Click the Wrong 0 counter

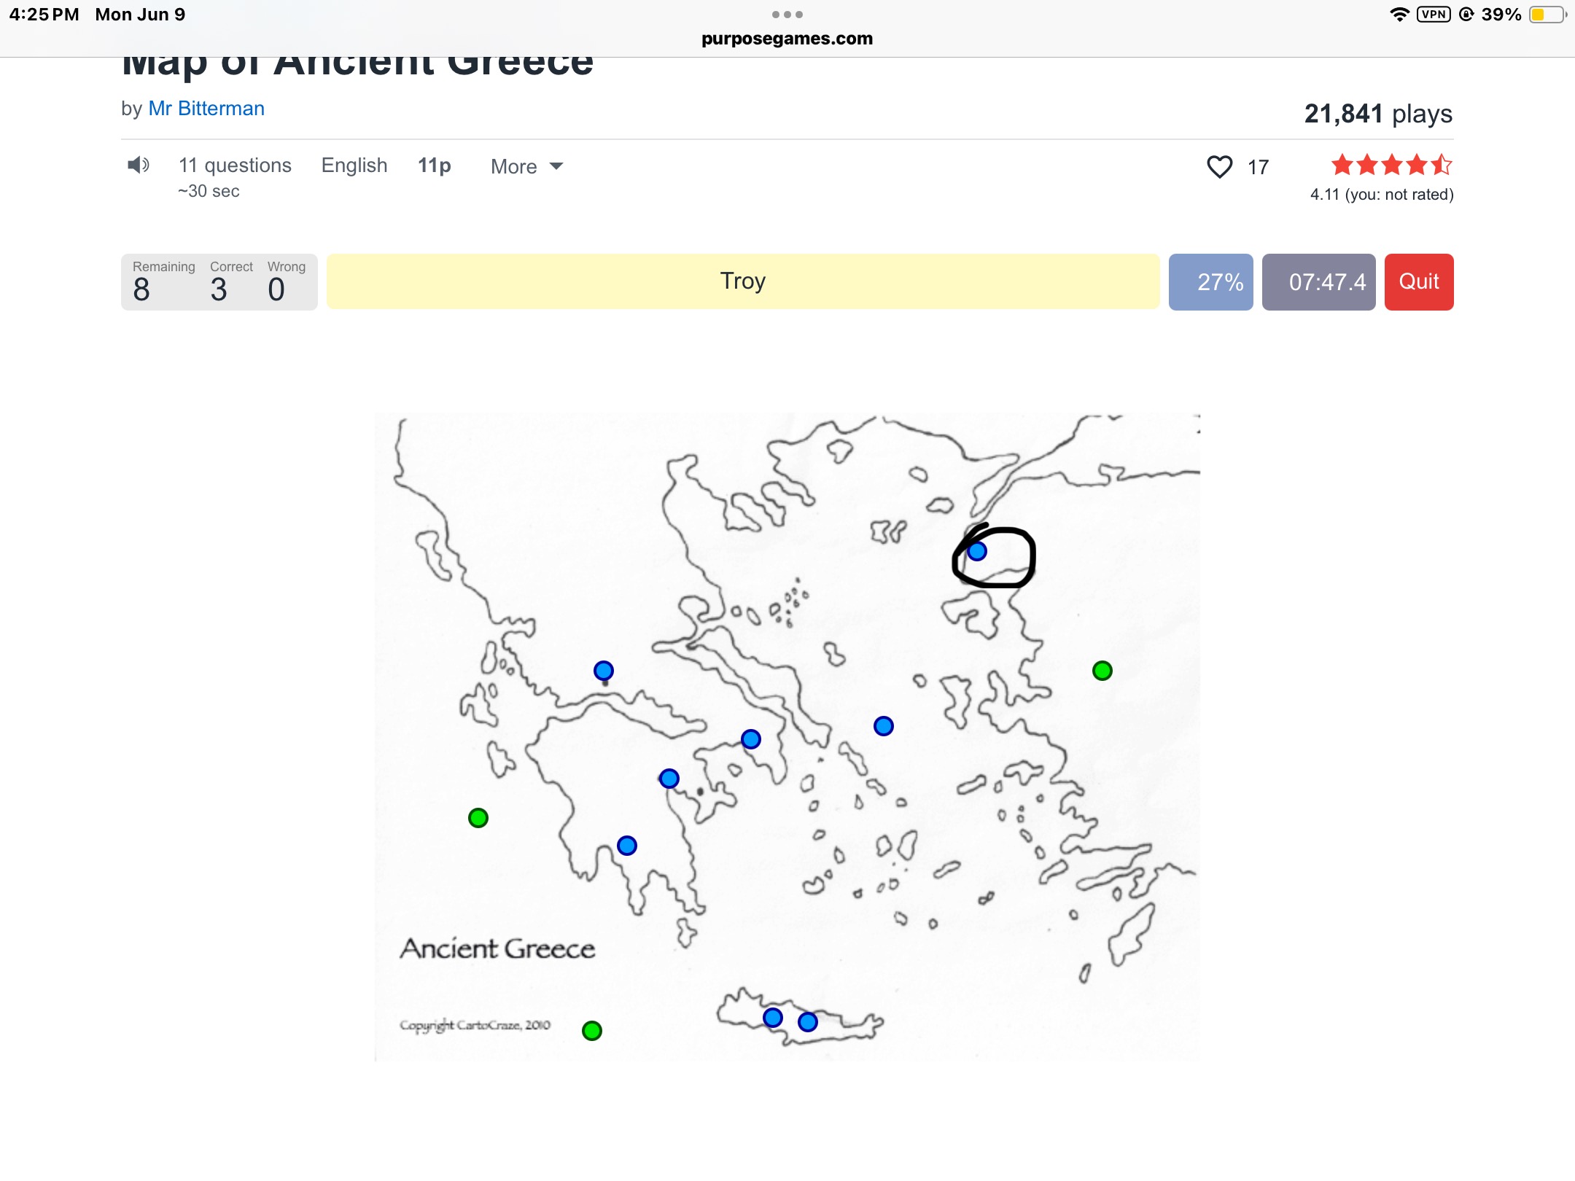coord(286,282)
